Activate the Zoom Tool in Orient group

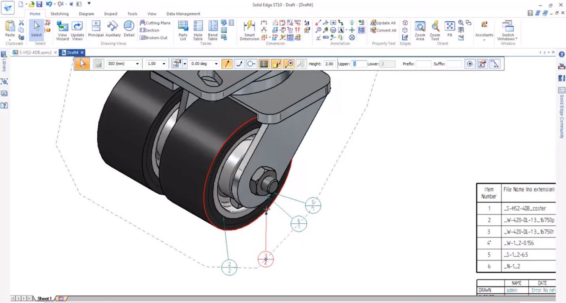click(435, 30)
